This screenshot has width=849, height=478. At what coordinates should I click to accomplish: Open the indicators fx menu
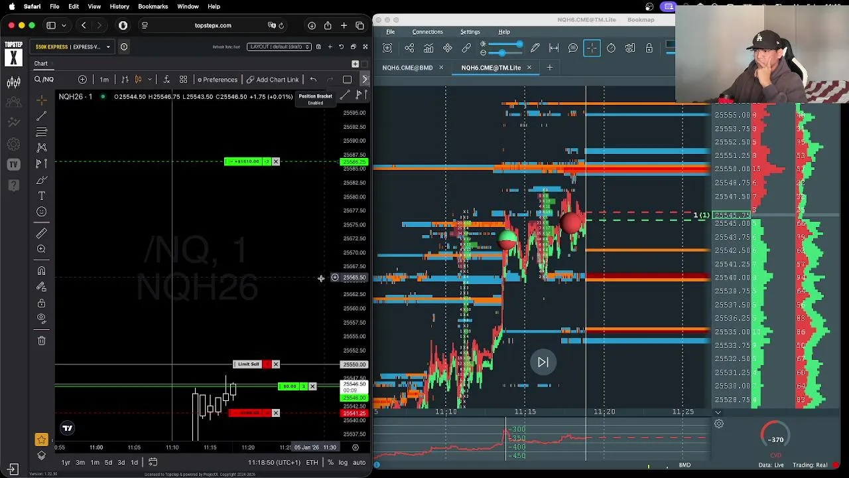pos(166,80)
